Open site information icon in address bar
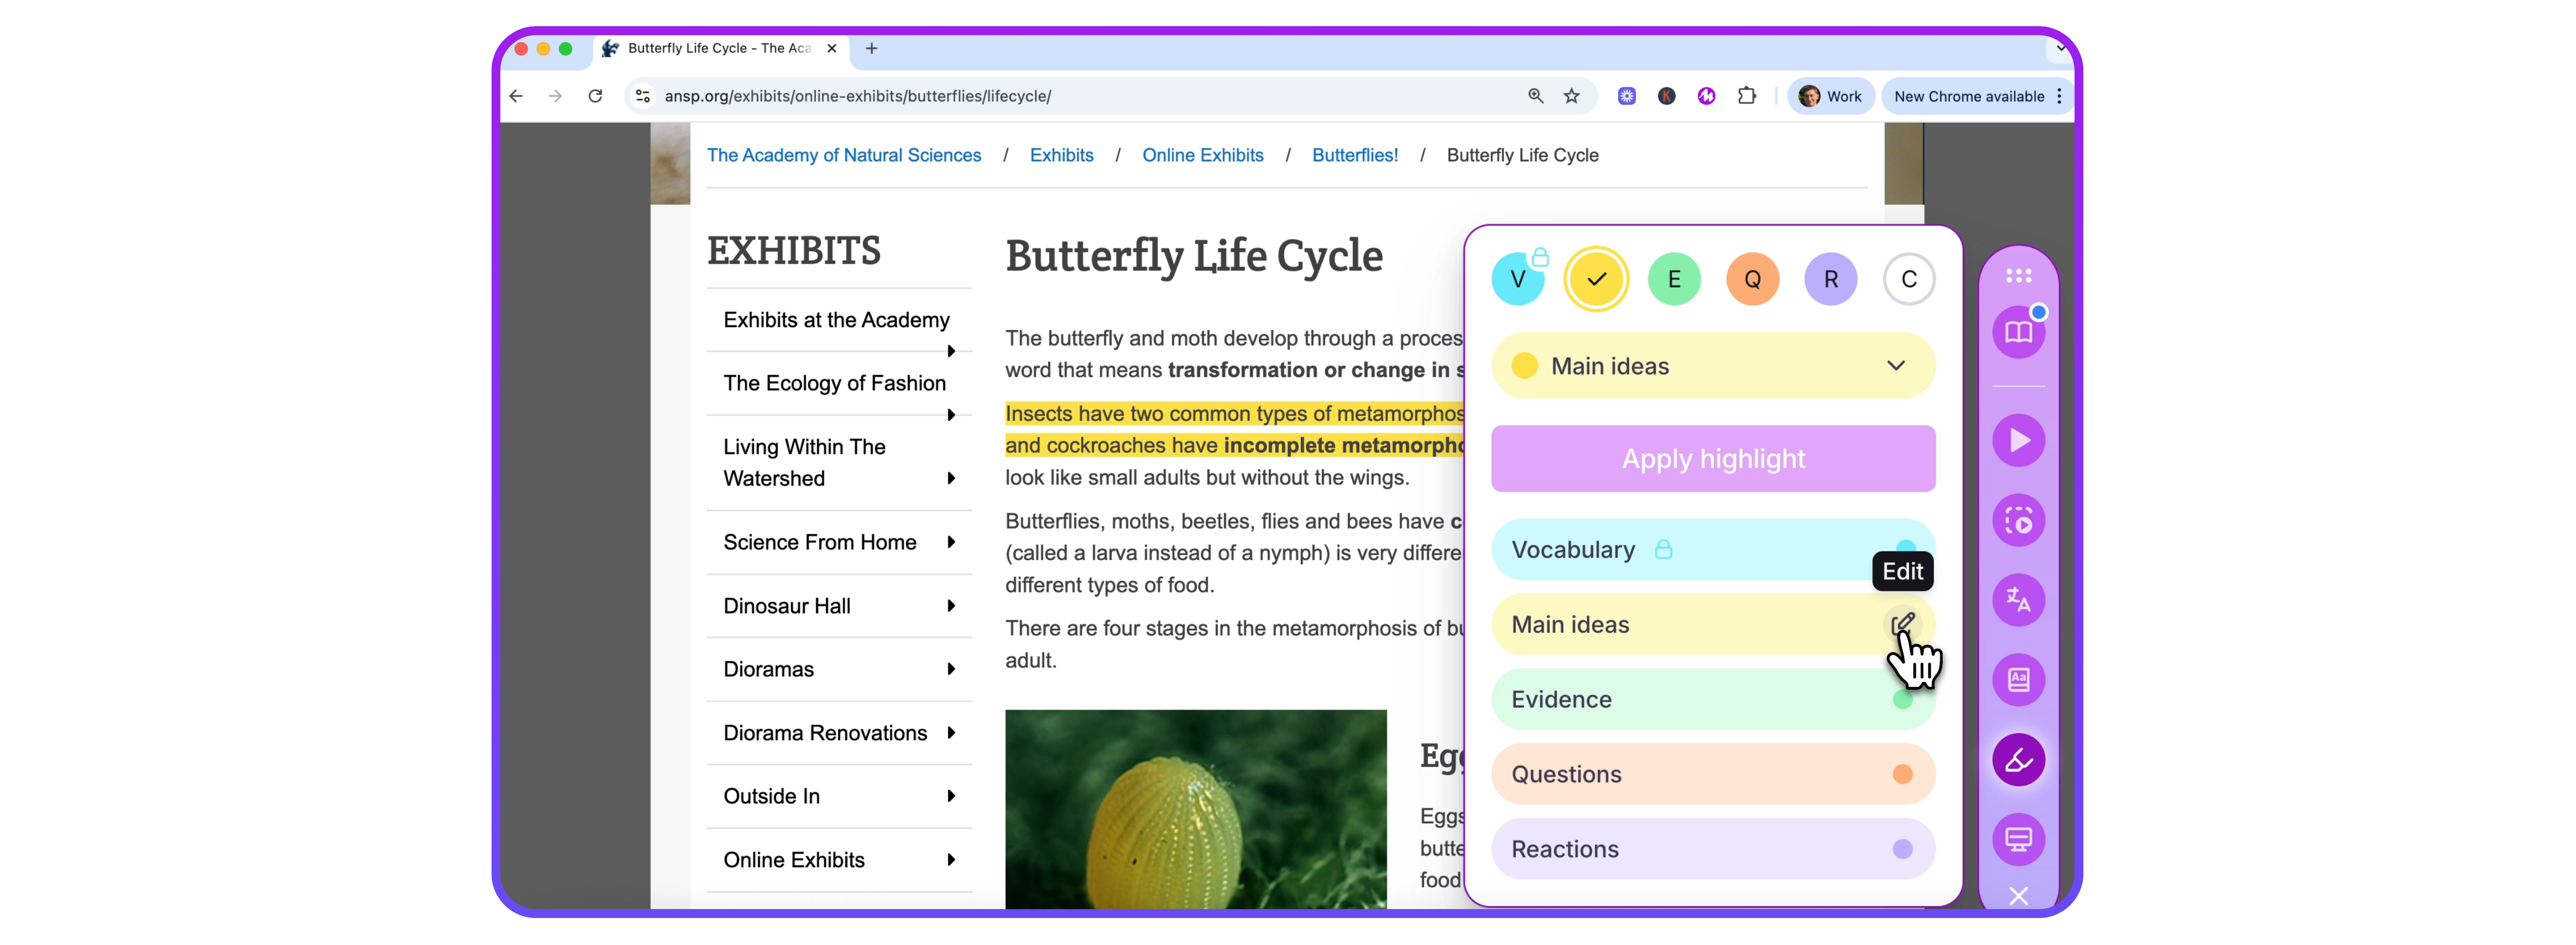The height and width of the screenshot is (945, 2576). pos(643,96)
